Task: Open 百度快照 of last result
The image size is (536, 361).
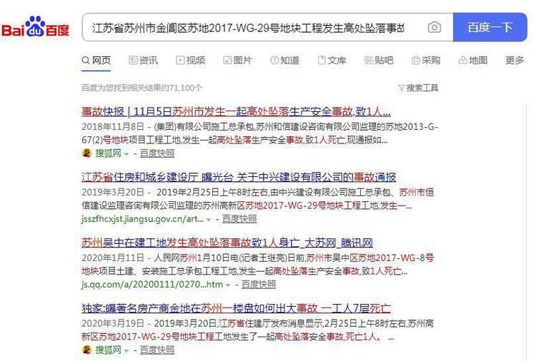Action: pos(157,350)
